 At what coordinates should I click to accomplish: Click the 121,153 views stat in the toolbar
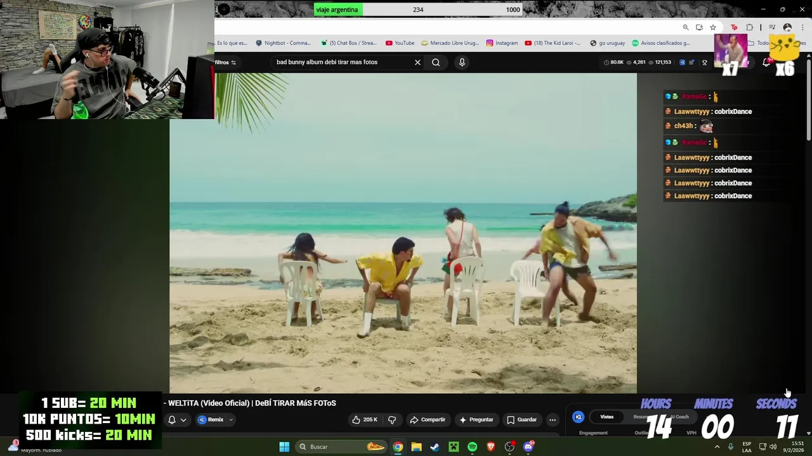(660, 62)
